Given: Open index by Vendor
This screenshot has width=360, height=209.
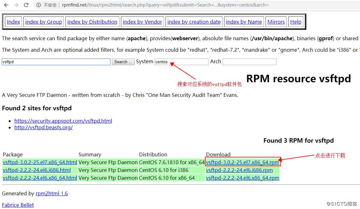Looking at the screenshot, I should pyautogui.click(x=142, y=22).
